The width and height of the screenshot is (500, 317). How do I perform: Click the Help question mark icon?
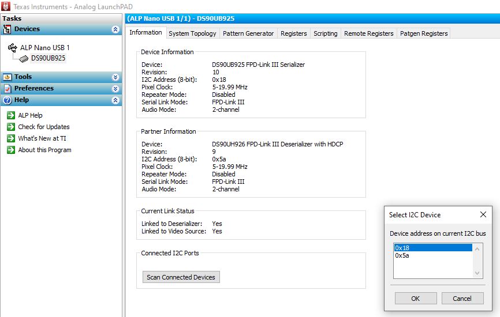coord(7,100)
